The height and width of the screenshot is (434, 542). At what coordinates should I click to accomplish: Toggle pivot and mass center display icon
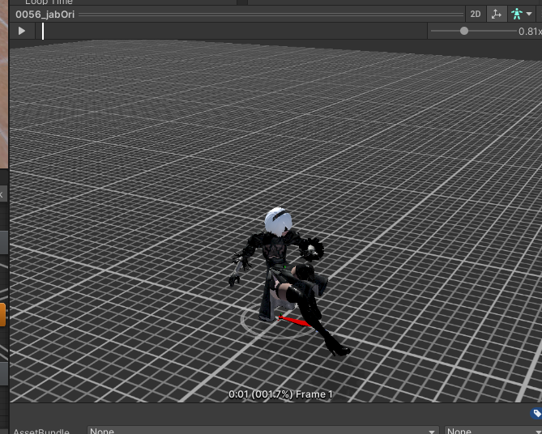point(497,14)
